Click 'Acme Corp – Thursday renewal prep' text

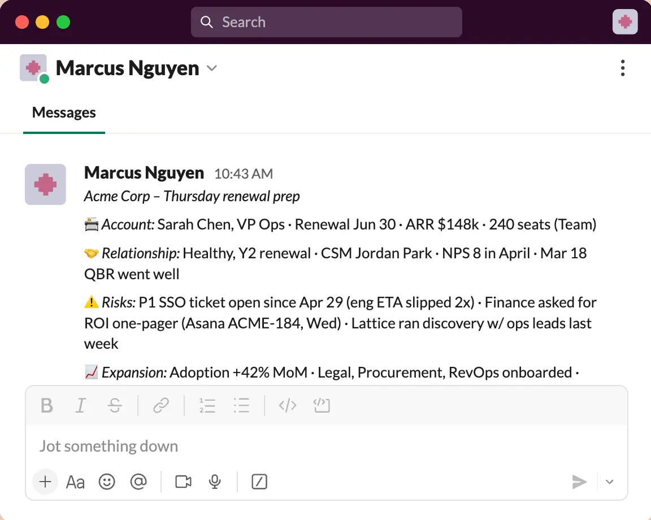(192, 196)
